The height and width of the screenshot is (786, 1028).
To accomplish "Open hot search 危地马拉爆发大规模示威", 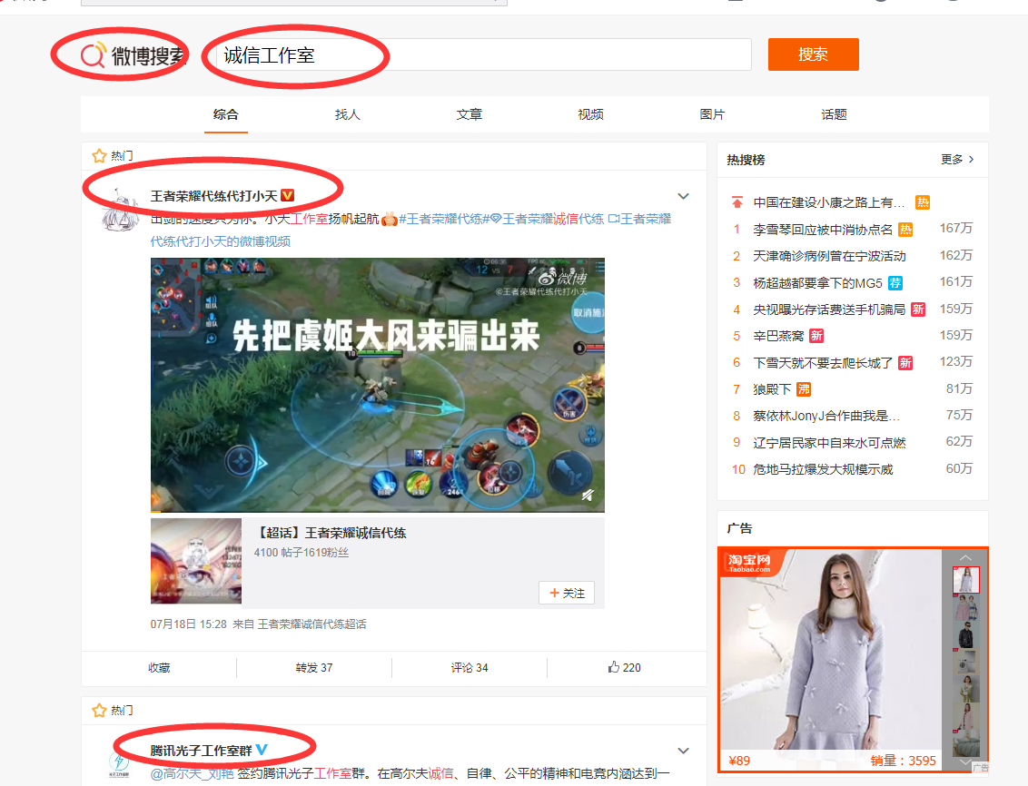I will point(823,469).
